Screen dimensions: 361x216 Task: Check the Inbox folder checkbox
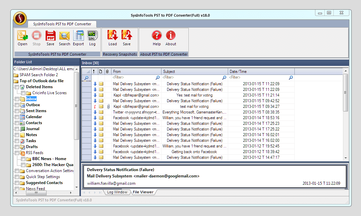click(x=17, y=99)
